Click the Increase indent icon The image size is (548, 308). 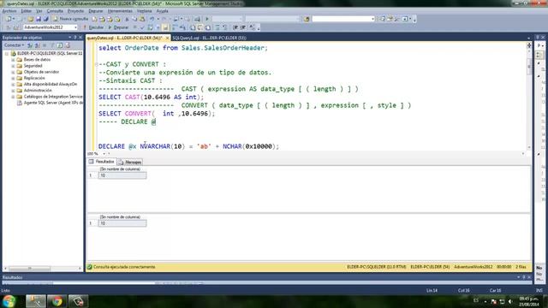pos(243,27)
